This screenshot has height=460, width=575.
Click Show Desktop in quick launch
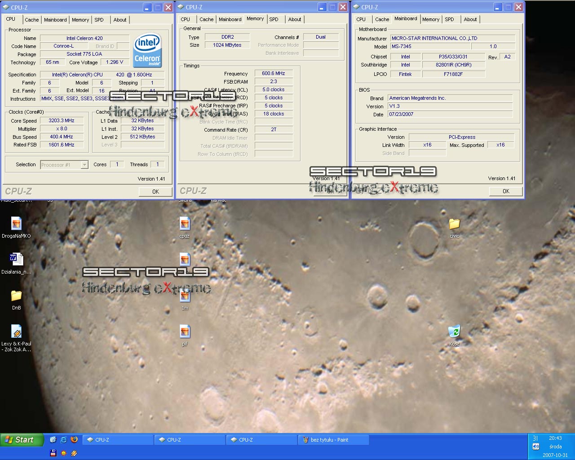click(x=53, y=440)
